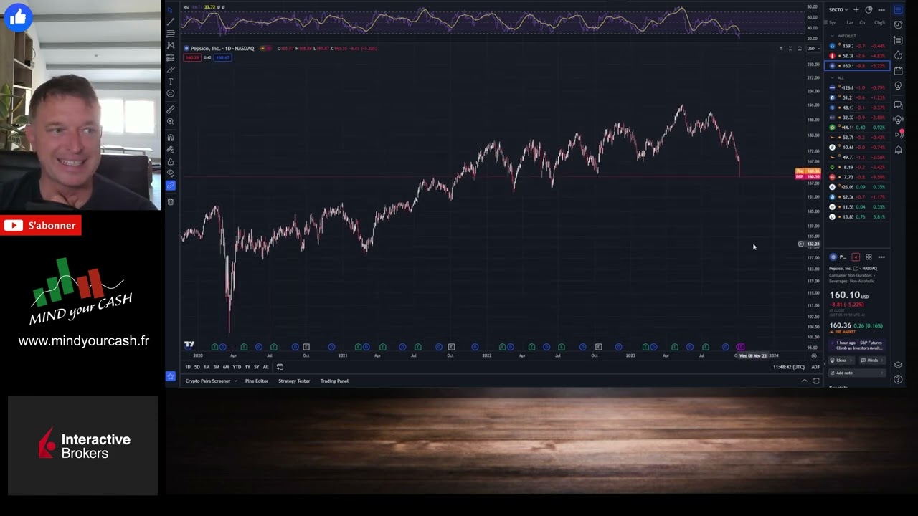Screen dimensions: 918x516
Task: Maximize the bottom panel
Action: point(816,381)
